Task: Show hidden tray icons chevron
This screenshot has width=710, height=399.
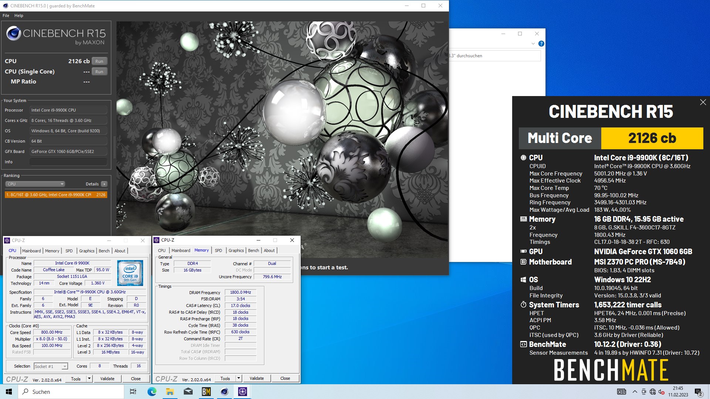Action: tap(635, 392)
